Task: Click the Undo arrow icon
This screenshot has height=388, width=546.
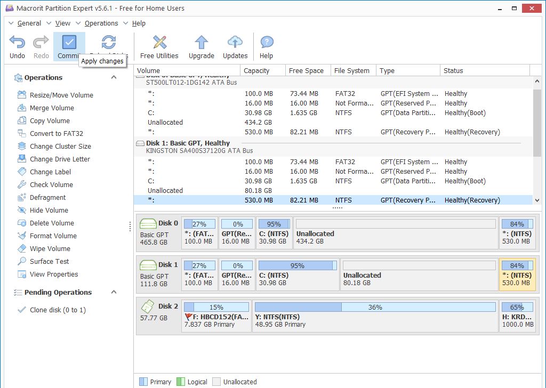Action: click(17, 43)
